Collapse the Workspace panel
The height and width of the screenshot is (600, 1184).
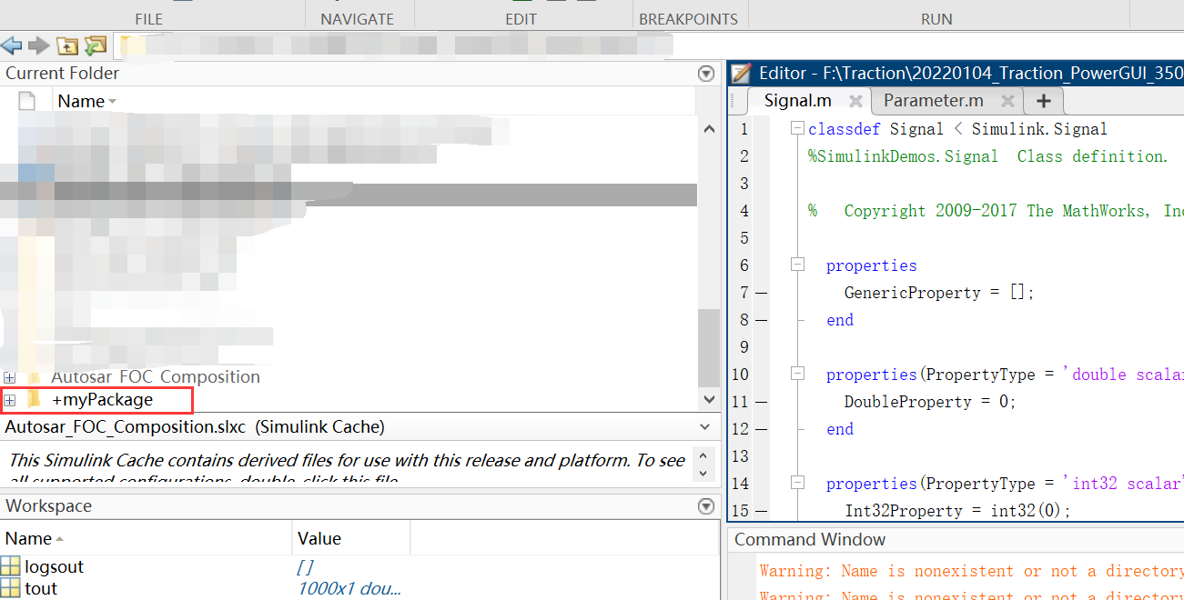[x=705, y=505]
